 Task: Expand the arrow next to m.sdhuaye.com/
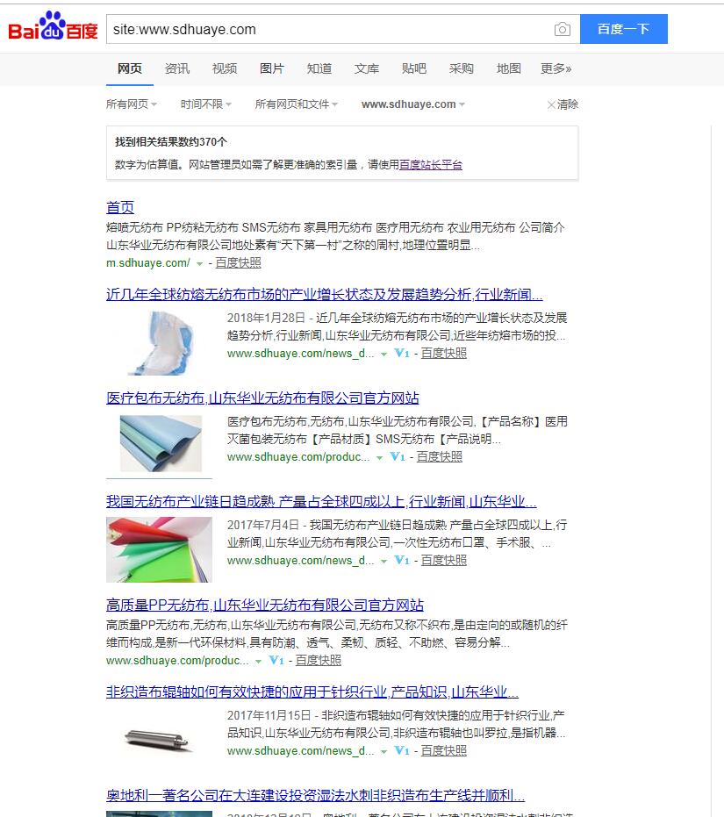199,264
